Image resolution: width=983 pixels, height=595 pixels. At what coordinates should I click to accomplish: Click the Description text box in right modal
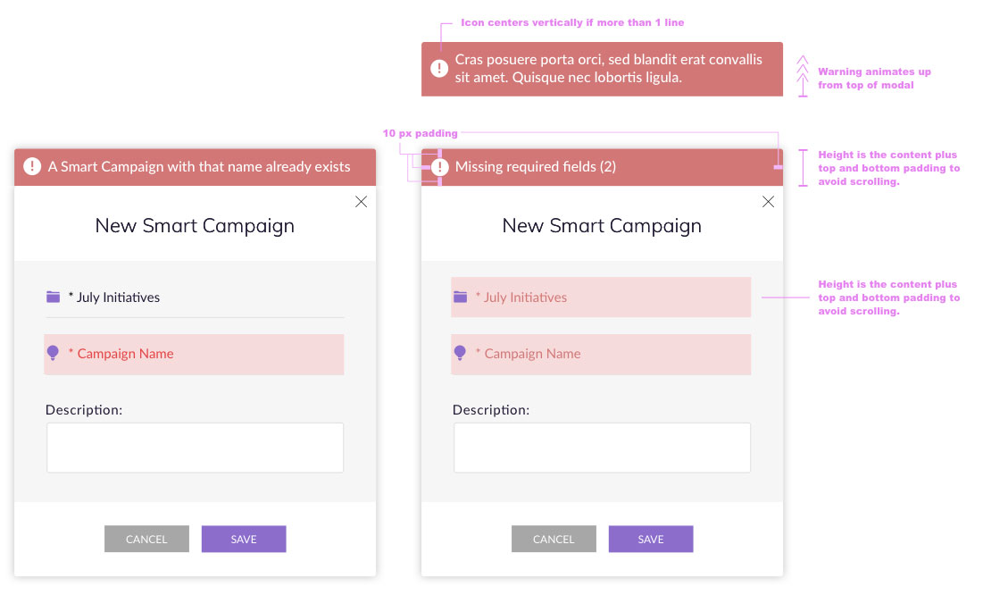(602, 448)
